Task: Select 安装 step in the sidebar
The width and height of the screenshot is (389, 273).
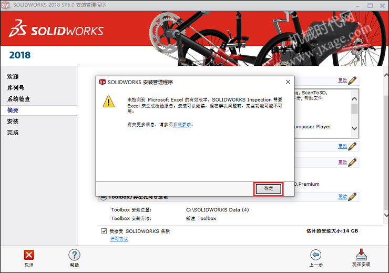Action: [x=13, y=121]
